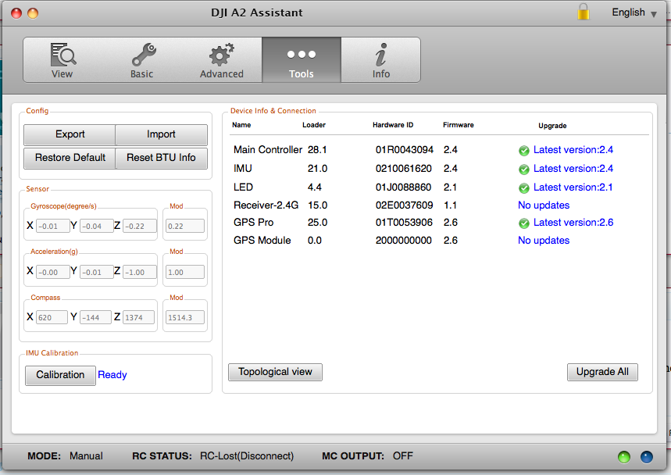
Task: Click green check icon for Main Controller
Action: tap(524, 151)
